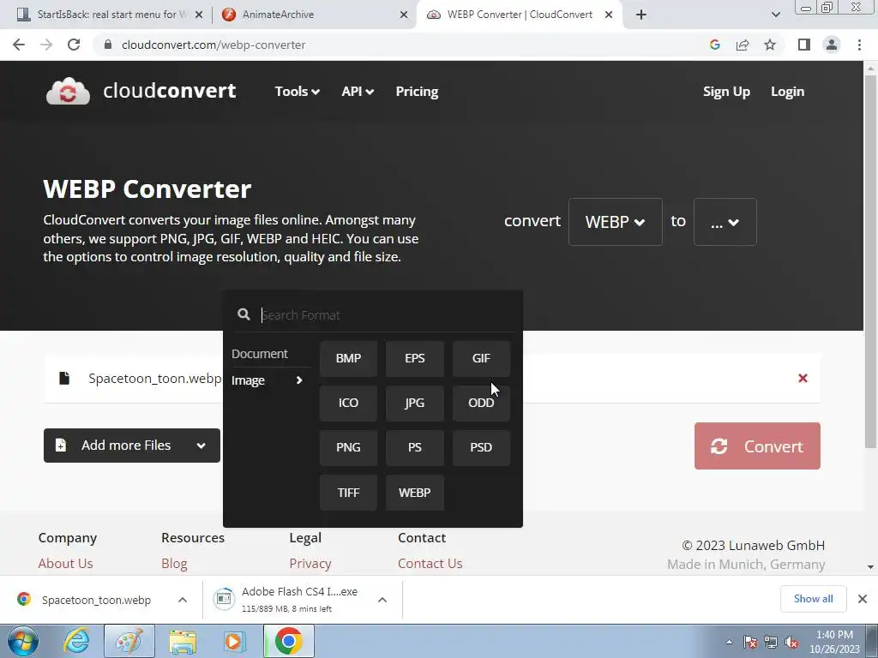Choose GIF format
The image size is (878, 658).
(x=481, y=358)
